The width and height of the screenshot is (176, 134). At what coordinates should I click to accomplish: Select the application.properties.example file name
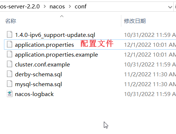tap(56, 55)
